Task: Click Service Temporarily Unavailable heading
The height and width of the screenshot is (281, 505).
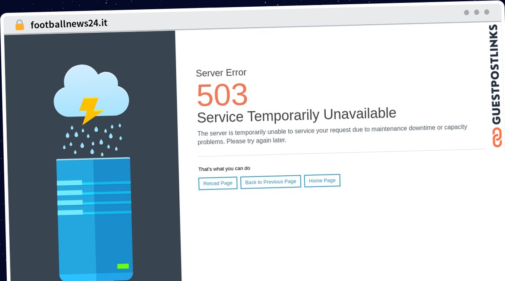Action: 297,115
